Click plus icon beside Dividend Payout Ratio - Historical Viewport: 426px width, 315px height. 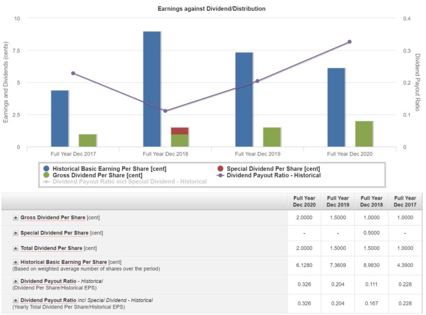(x=16, y=281)
